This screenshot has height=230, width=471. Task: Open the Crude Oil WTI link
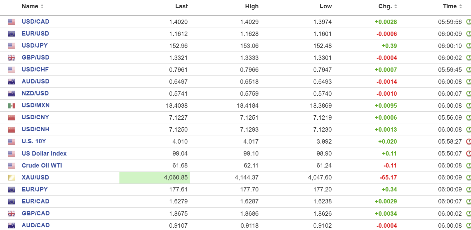click(42, 166)
